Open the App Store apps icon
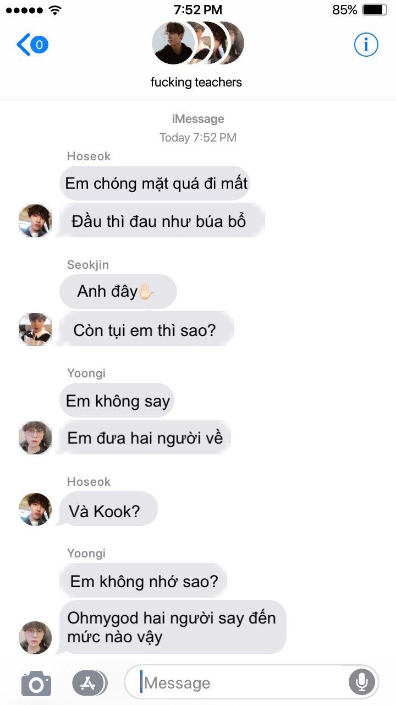 [x=89, y=683]
